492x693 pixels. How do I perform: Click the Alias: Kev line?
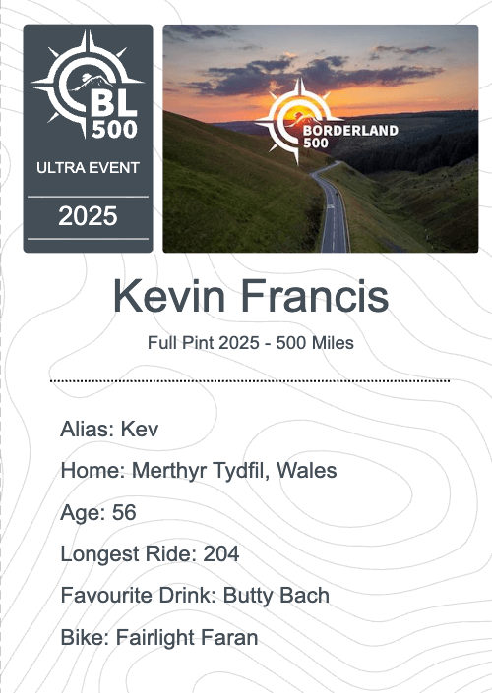109,429
